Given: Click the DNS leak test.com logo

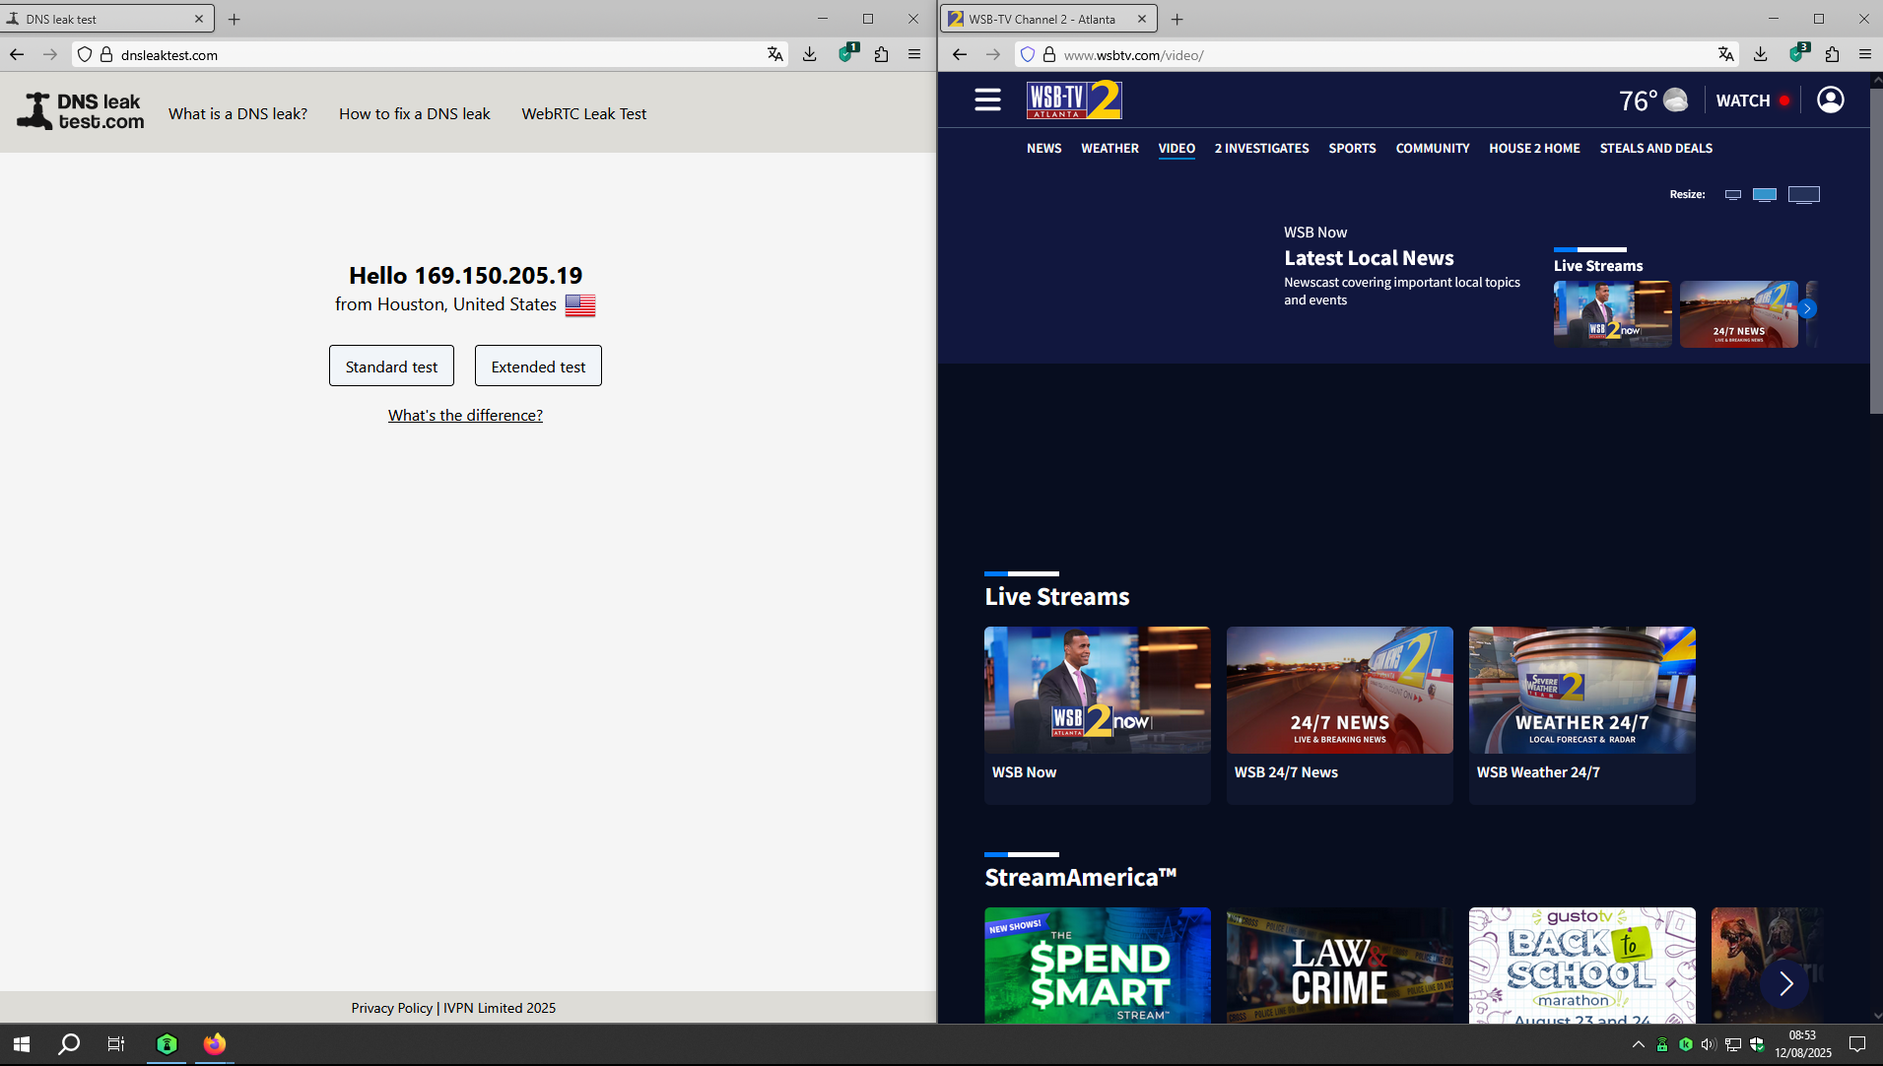Looking at the screenshot, I should click(81, 111).
